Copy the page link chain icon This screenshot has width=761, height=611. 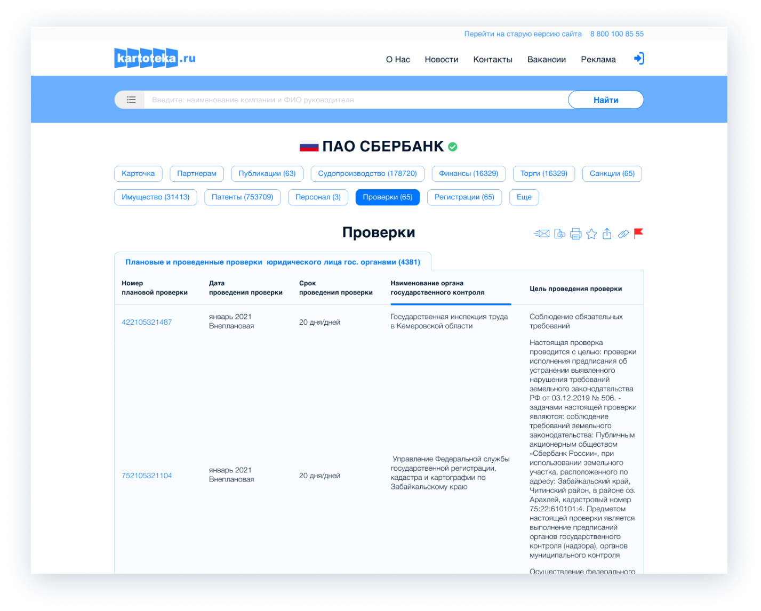click(x=623, y=234)
